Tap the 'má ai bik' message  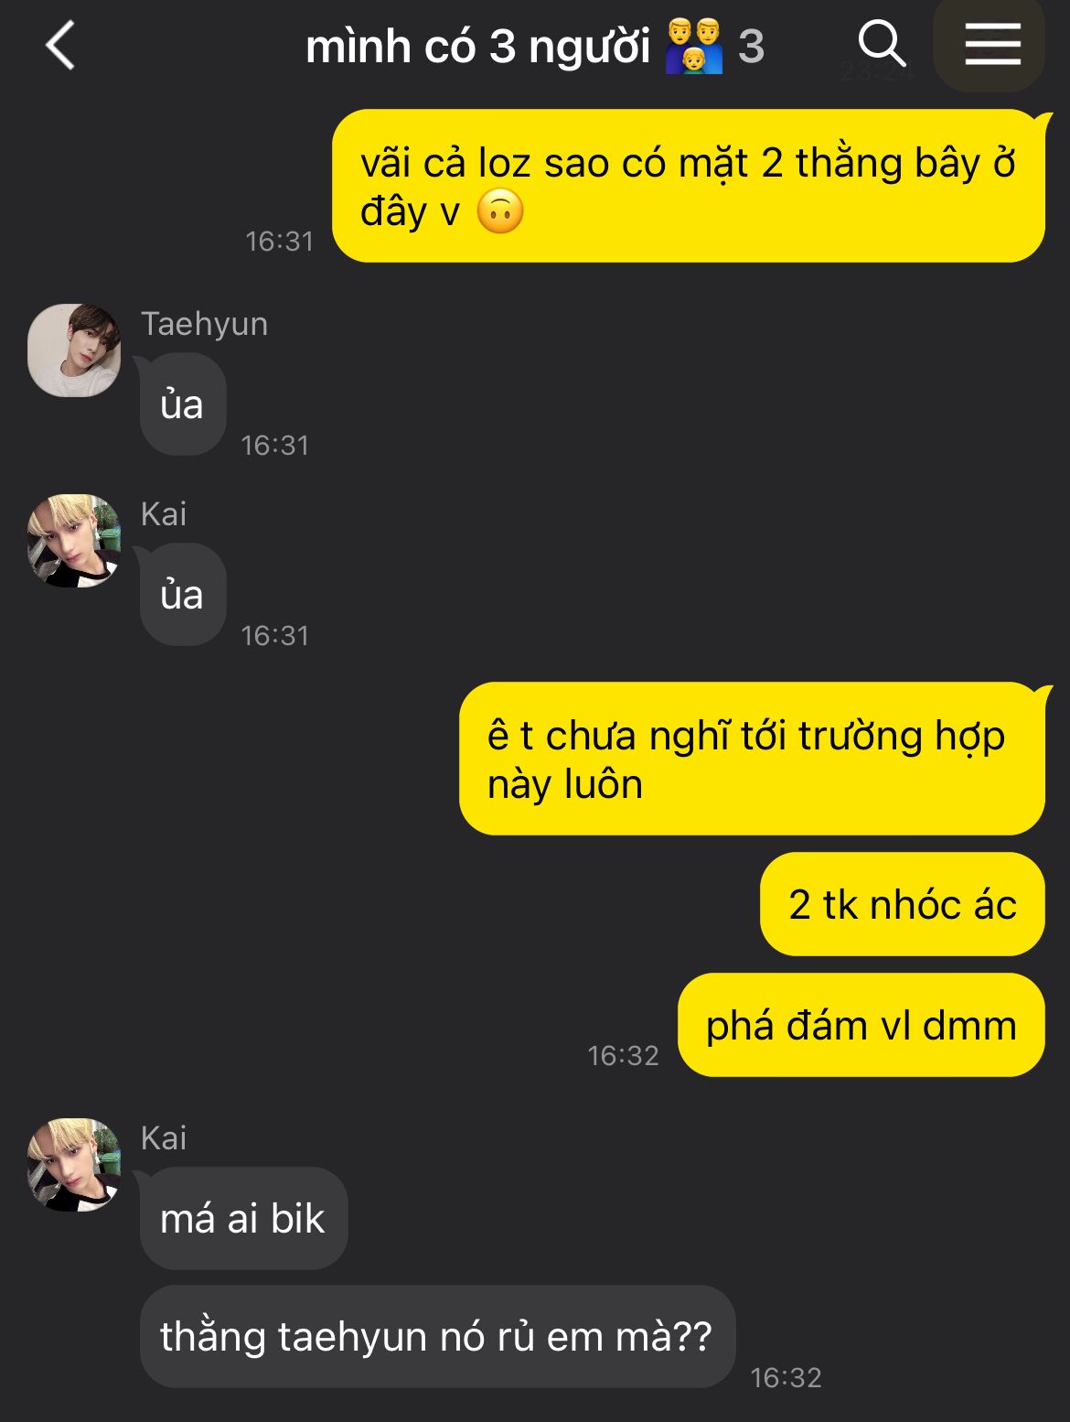tap(243, 1218)
